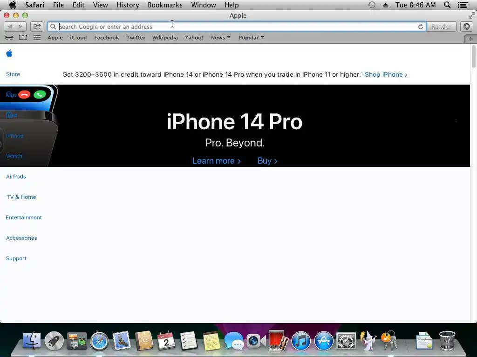Open the Help menu
The width and height of the screenshot is (477, 357).
click(232, 5)
